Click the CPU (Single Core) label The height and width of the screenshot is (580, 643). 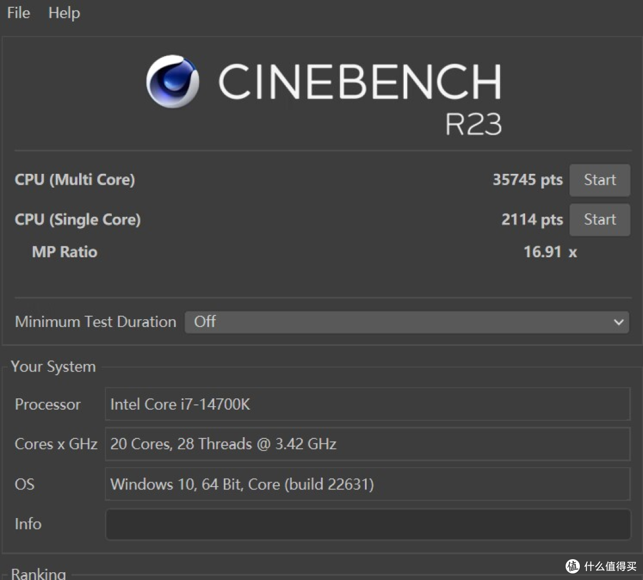click(77, 220)
